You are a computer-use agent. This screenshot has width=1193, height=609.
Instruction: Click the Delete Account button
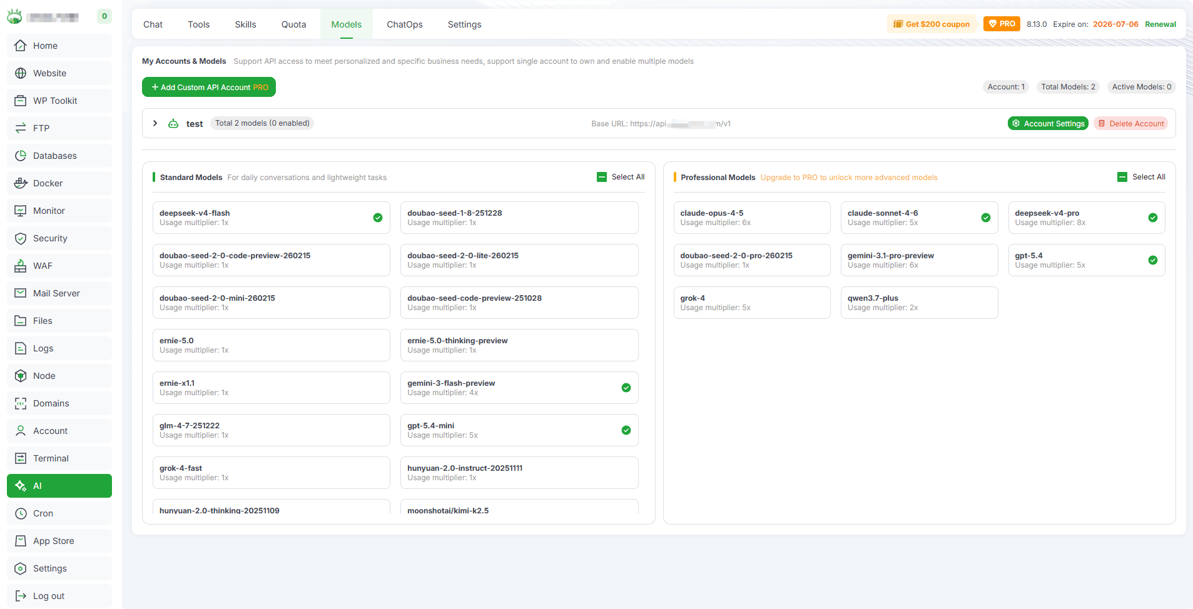[1131, 123]
